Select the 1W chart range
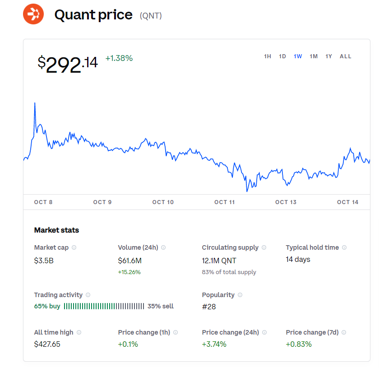The height and width of the screenshot is (368, 379). [298, 56]
